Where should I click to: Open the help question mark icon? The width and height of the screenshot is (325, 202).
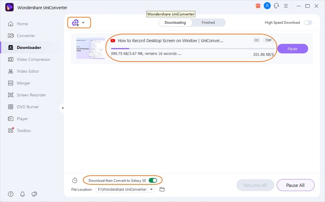point(11,194)
